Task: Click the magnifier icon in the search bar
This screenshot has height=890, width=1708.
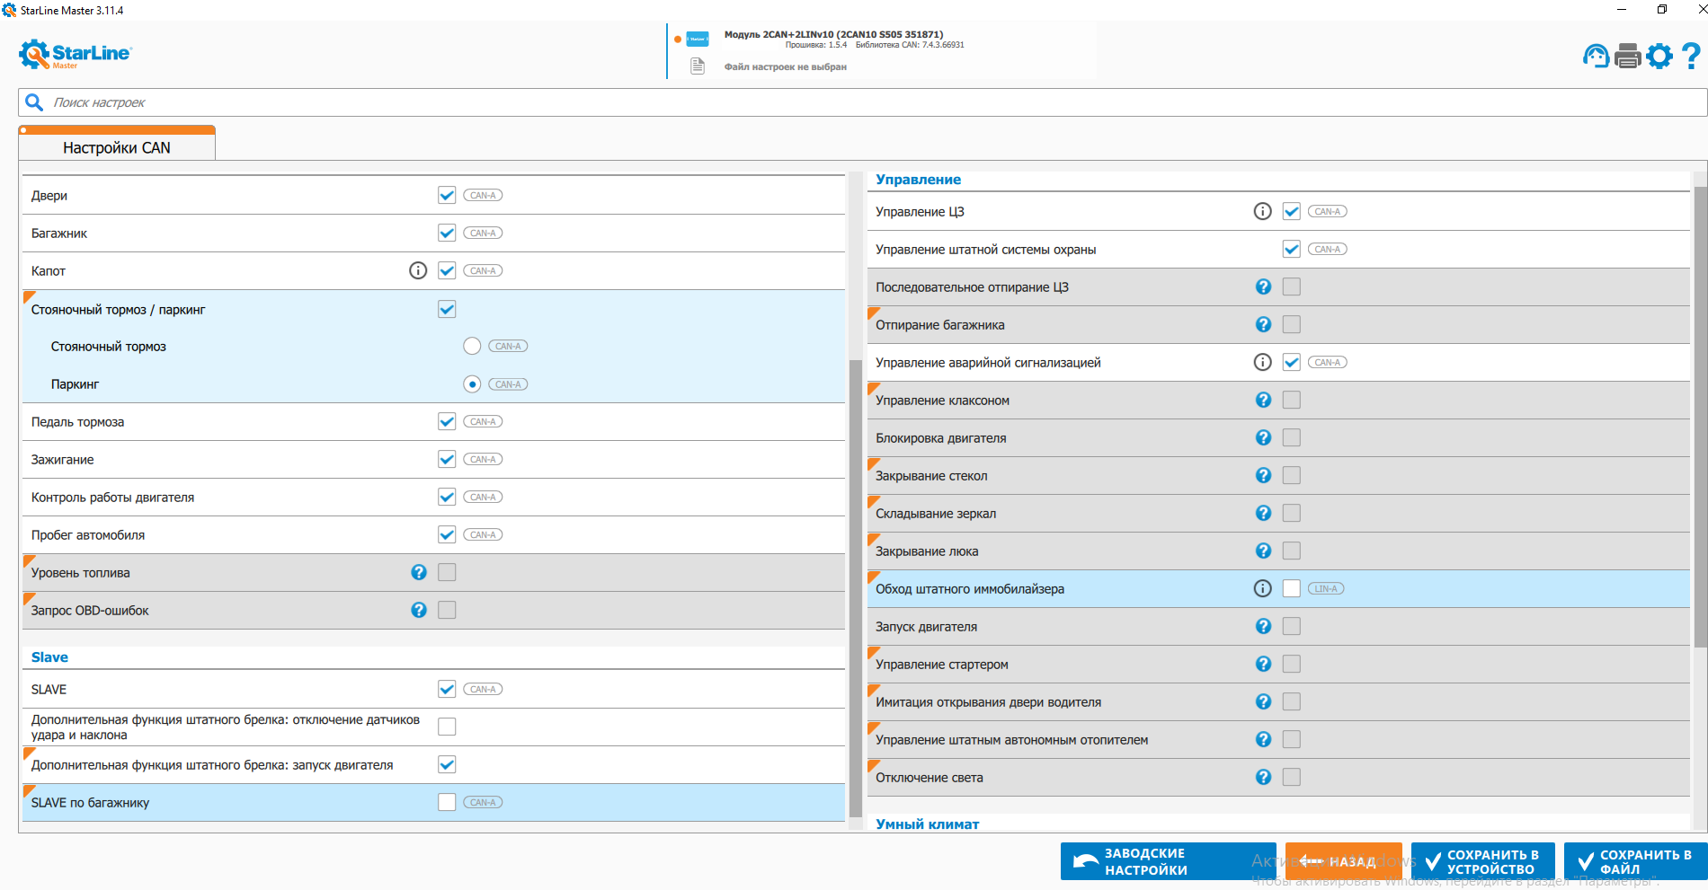Action: pyautogui.click(x=34, y=102)
